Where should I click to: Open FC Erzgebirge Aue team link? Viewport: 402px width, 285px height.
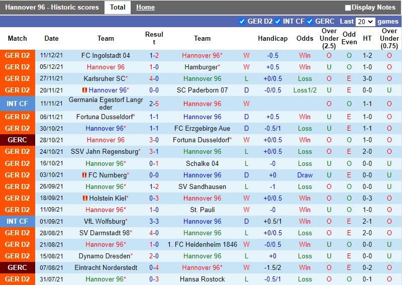[203, 128]
